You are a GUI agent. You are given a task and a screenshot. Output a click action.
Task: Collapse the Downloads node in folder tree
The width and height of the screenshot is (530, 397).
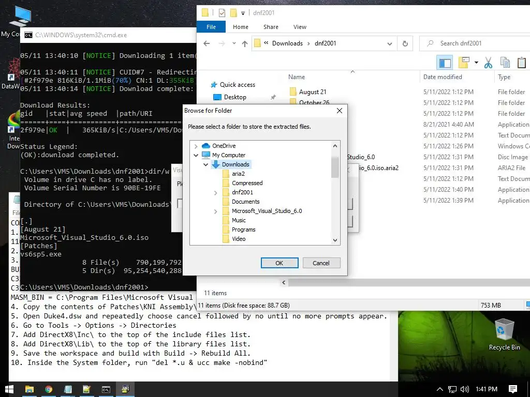pos(205,165)
